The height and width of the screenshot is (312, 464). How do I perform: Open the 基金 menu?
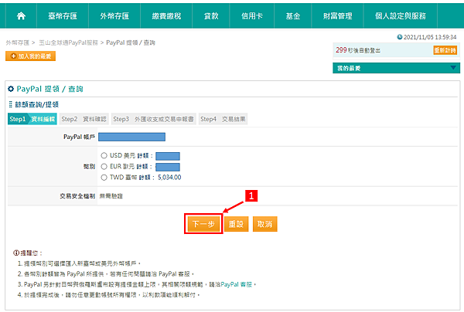coord(292,16)
